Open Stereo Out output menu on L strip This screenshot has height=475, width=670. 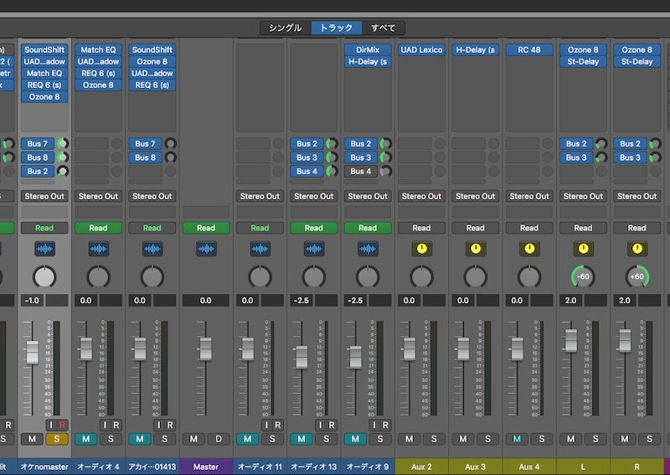click(583, 196)
